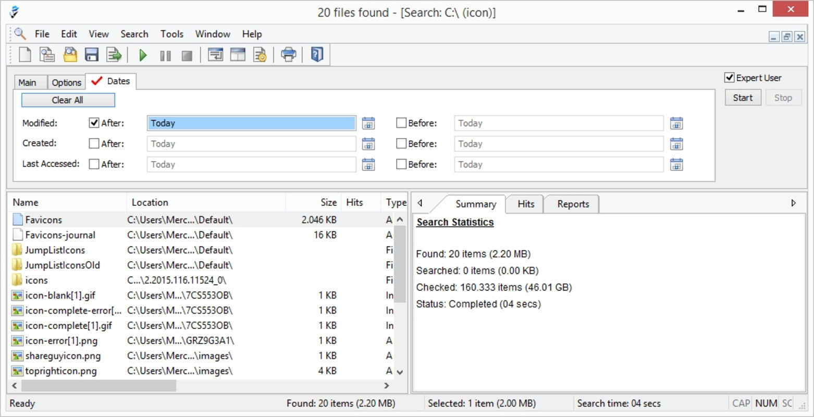Uncheck the Modified After checkbox
This screenshot has width=814, height=417.
point(94,122)
